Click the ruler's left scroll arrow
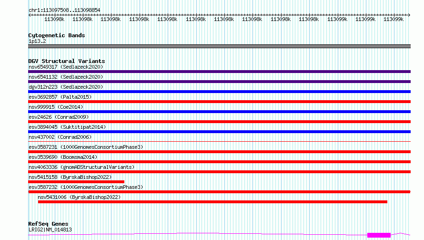Image resolution: width=424 pixels, height=240 pixels. point(30,15)
